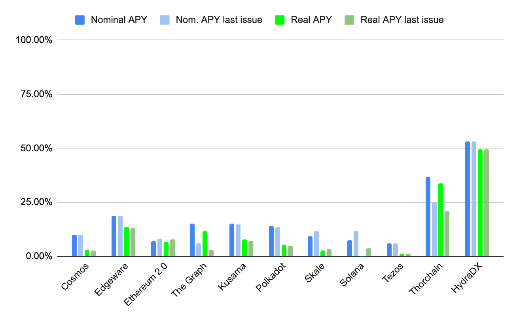Click the Solana x-axis label
The width and height of the screenshot is (519, 320).
point(352,275)
